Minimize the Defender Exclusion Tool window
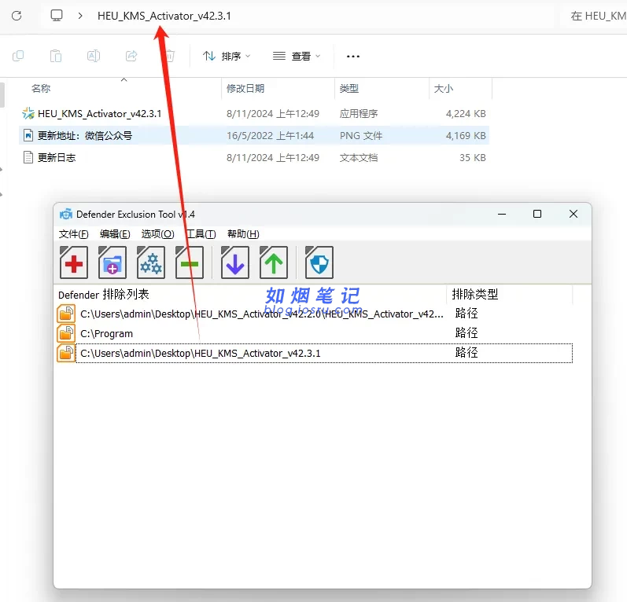The width and height of the screenshot is (627, 602). (x=502, y=214)
